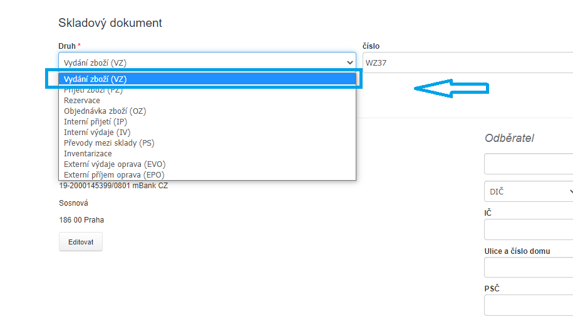Select 'Externí výdaje oprava (EVO)' option

tap(115, 164)
